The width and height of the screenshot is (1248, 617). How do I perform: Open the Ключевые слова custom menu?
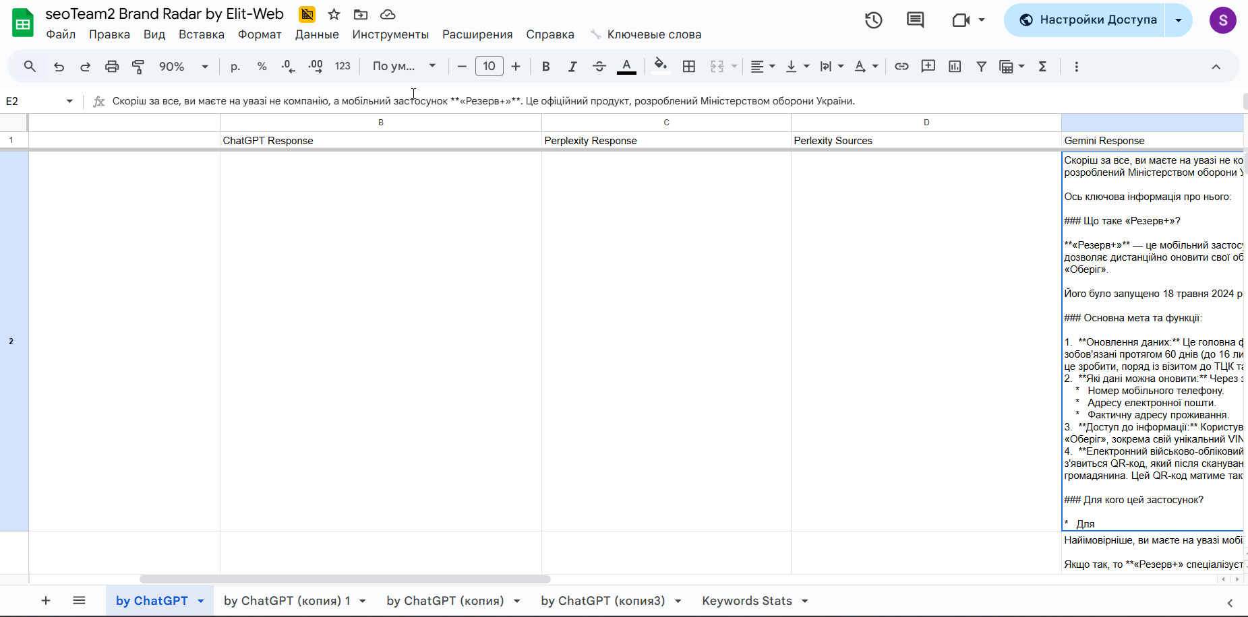pos(646,34)
